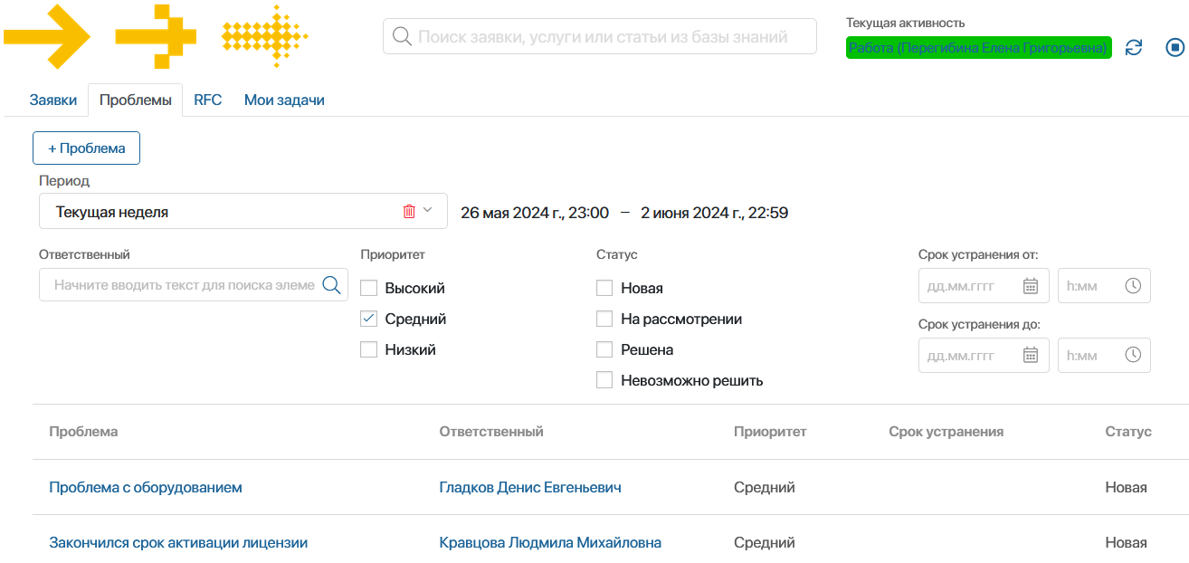Switch to the Заявки tab
This screenshot has width=1189, height=563.
(53, 100)
